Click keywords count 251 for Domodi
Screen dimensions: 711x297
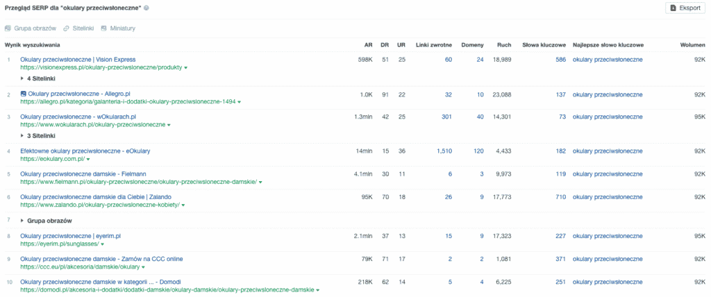tap(560, 282)
